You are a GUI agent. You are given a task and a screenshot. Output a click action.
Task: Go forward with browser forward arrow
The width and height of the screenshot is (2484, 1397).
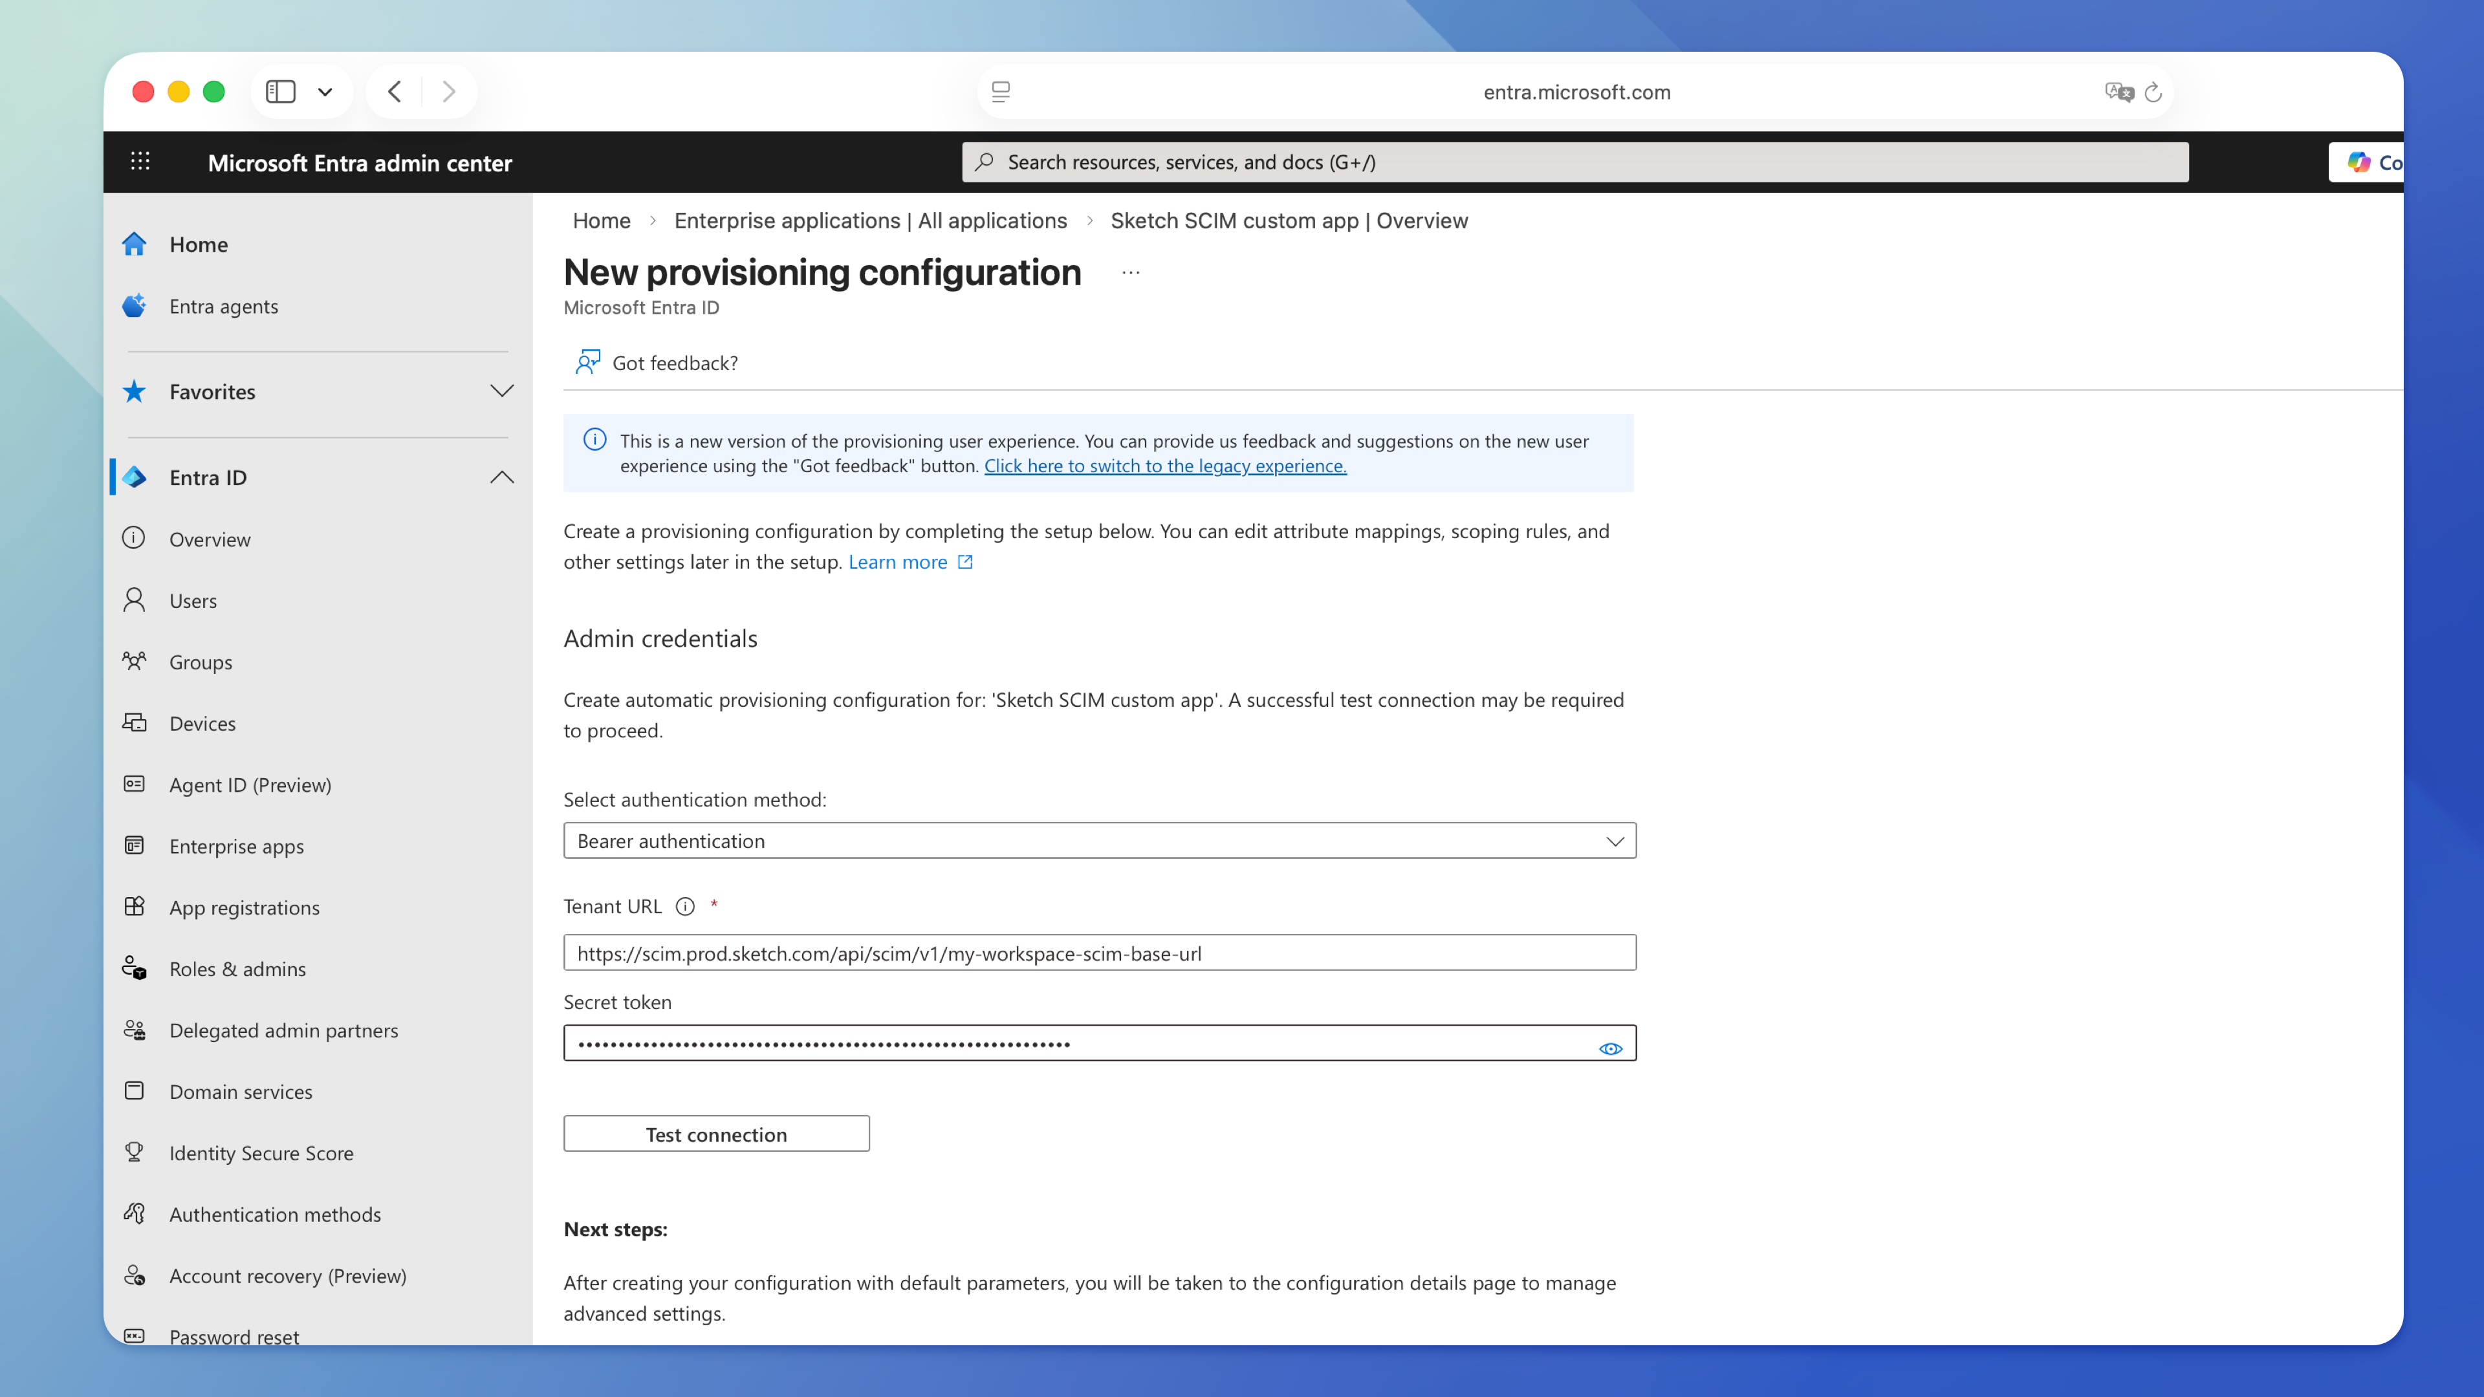pyautogui.click(x=448, y=92)
